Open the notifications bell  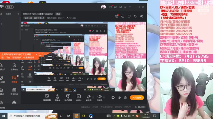(135, 16)
